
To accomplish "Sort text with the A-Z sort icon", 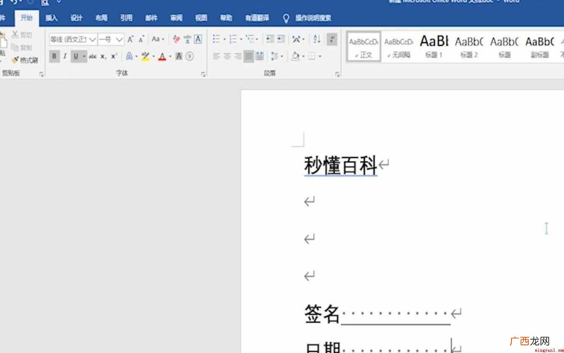I will 317,39.
